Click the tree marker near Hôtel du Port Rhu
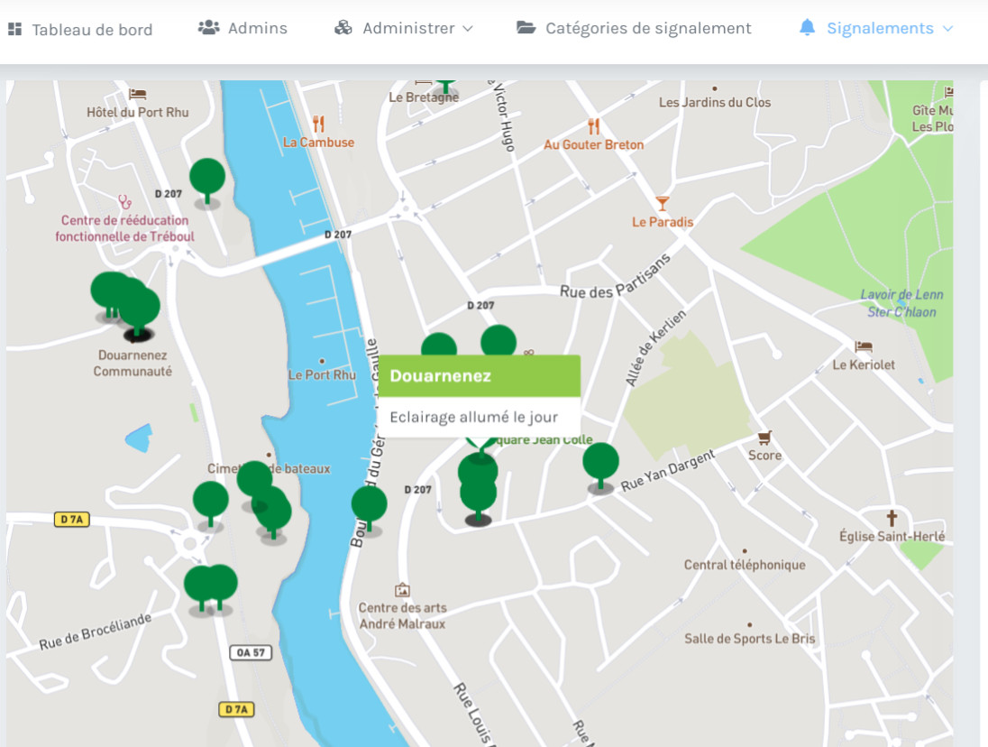988x747 pixels. [207, 178]
